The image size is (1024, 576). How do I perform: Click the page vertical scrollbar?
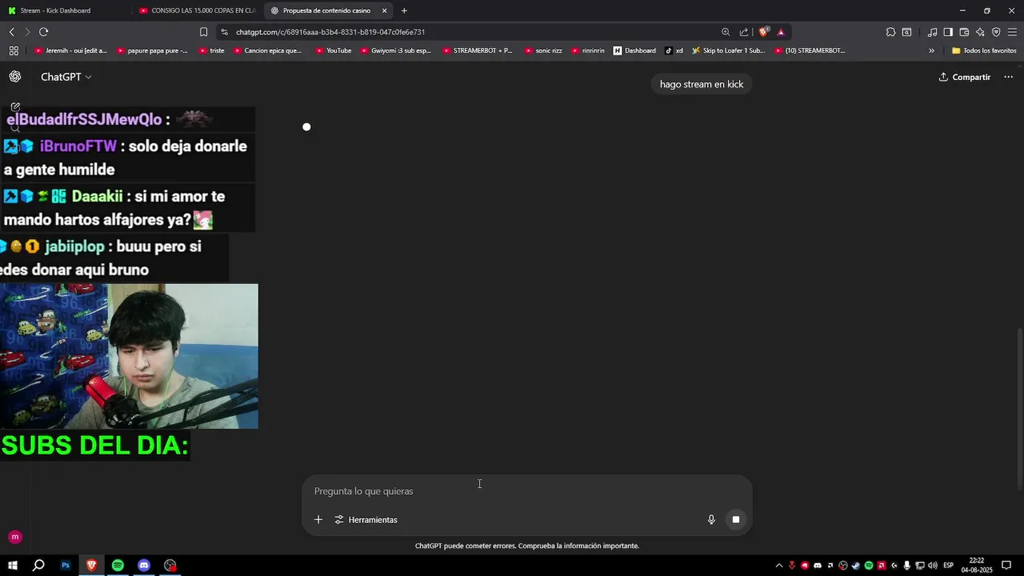point(1019,408)
